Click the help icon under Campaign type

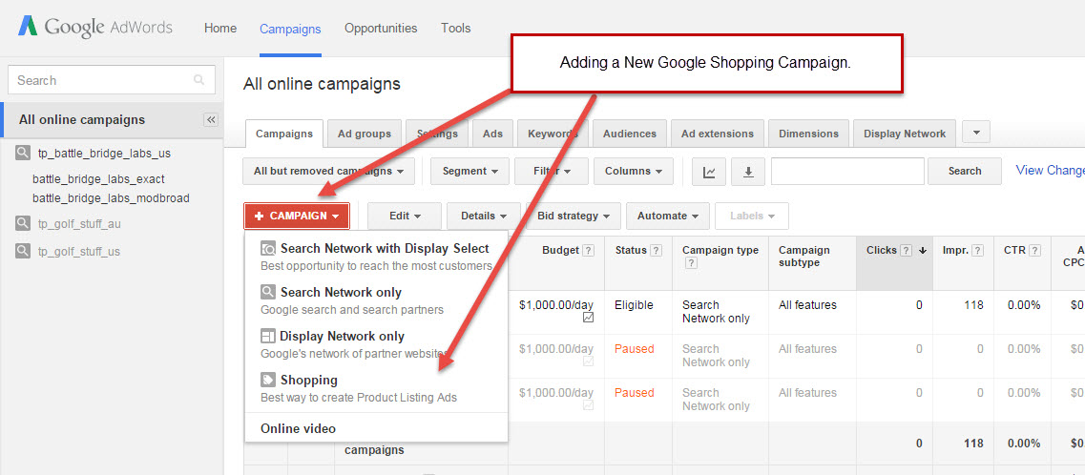click(x=691, y=263)
